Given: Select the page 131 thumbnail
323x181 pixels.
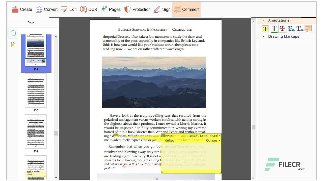Looking at the screenshot, I should [36, 131].
